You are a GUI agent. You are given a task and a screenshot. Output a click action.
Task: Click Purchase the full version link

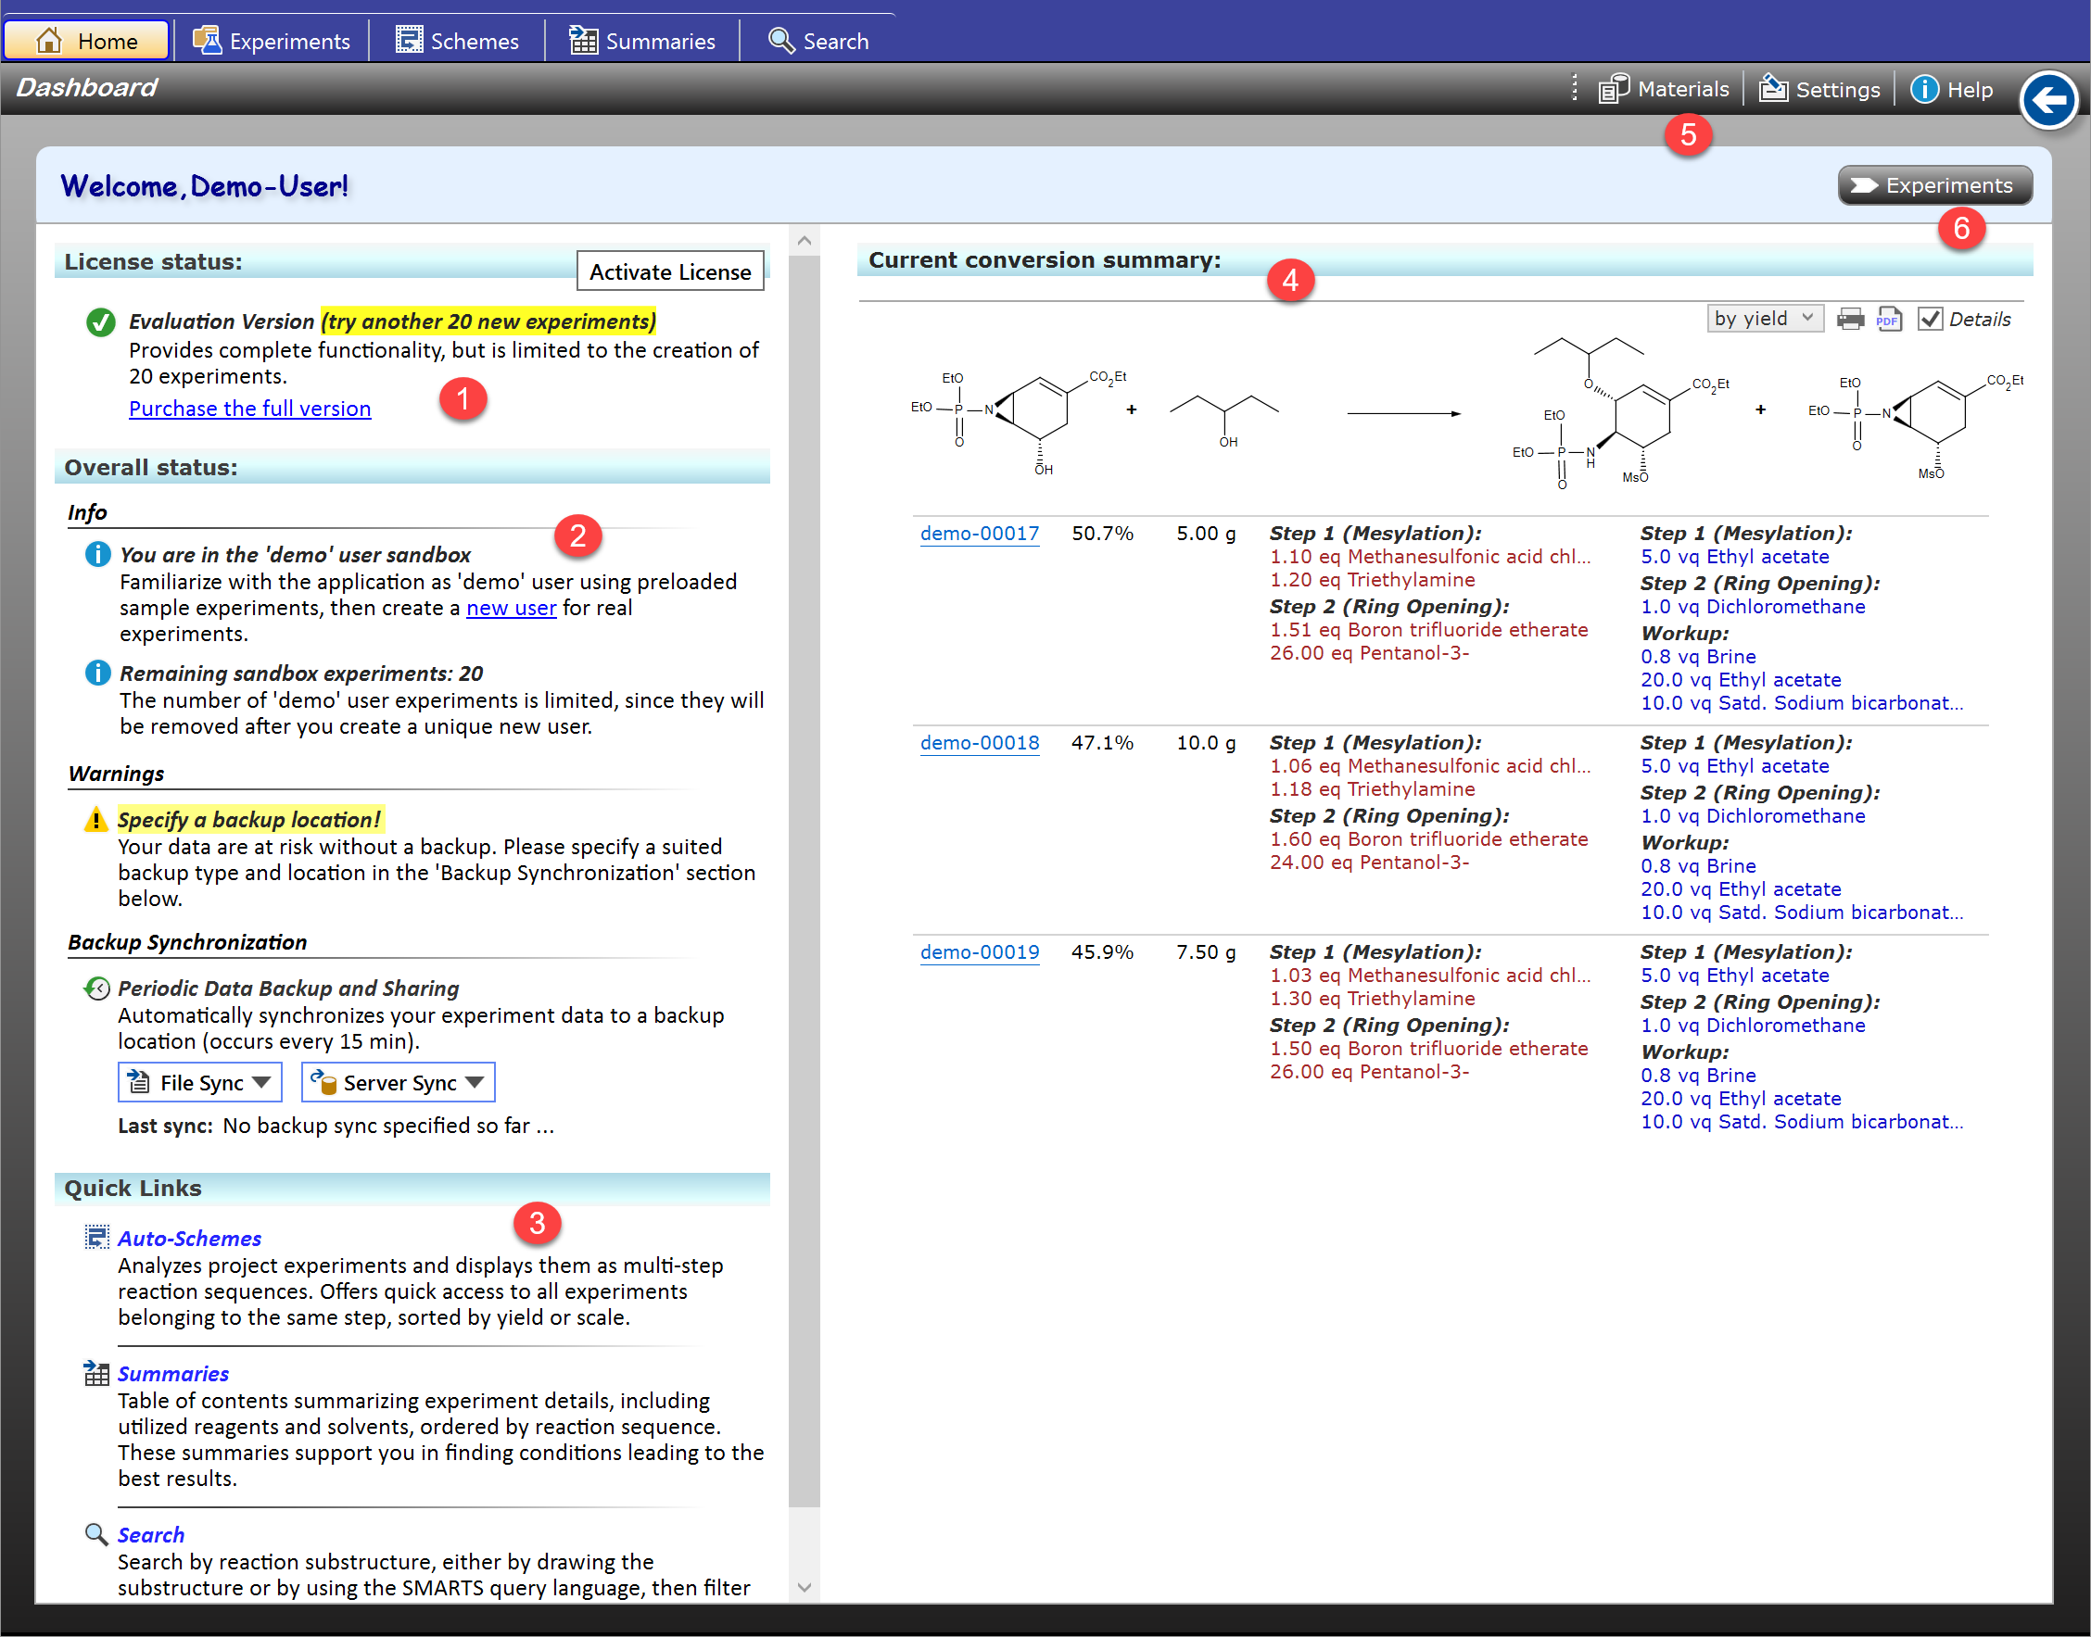249,409
